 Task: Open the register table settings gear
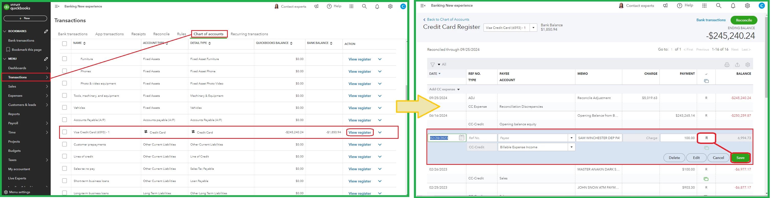pyautogui.click(x=748, y=65)
